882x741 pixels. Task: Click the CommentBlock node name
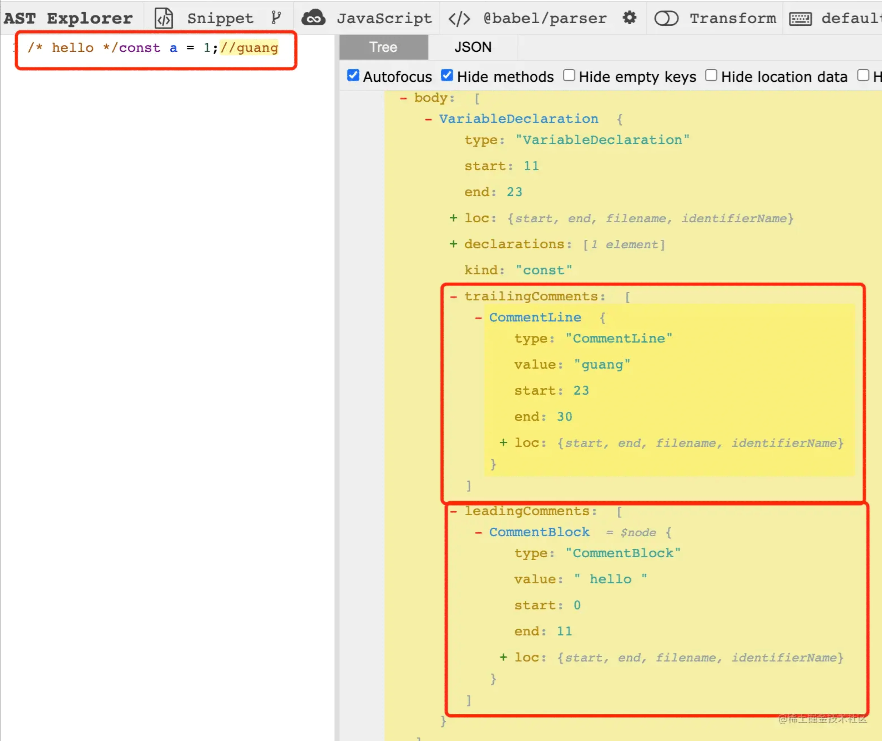(x=539, y=532)
